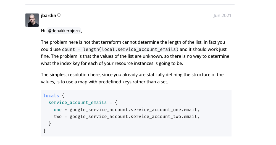This screenshot has height=145, width=276.
Task: Click jbardin's profile avatar photo
Action: [x=32, y=20]
